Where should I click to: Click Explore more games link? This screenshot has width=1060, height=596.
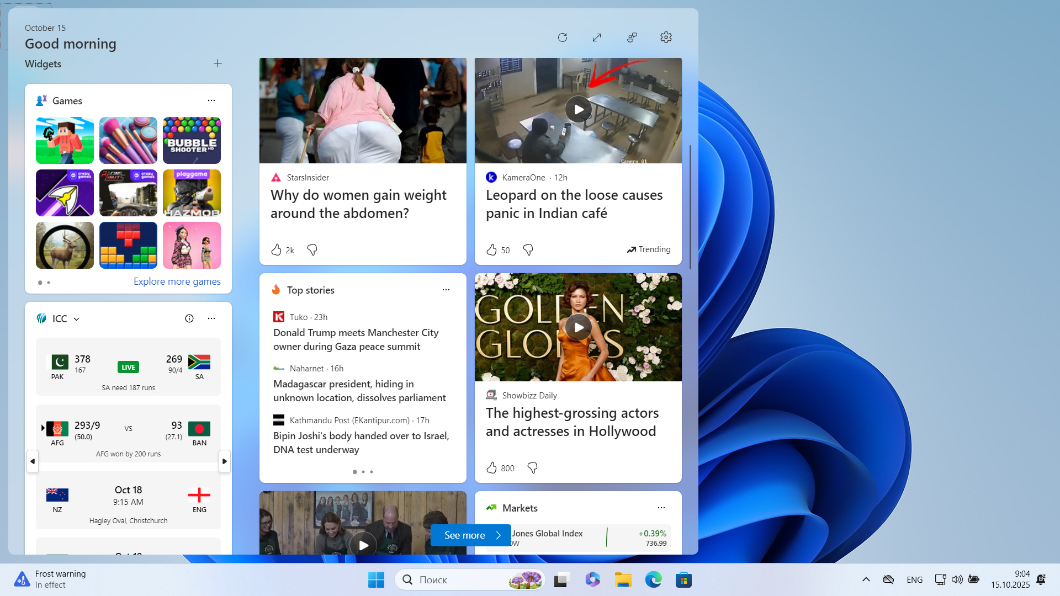click(x=177, y=281)
